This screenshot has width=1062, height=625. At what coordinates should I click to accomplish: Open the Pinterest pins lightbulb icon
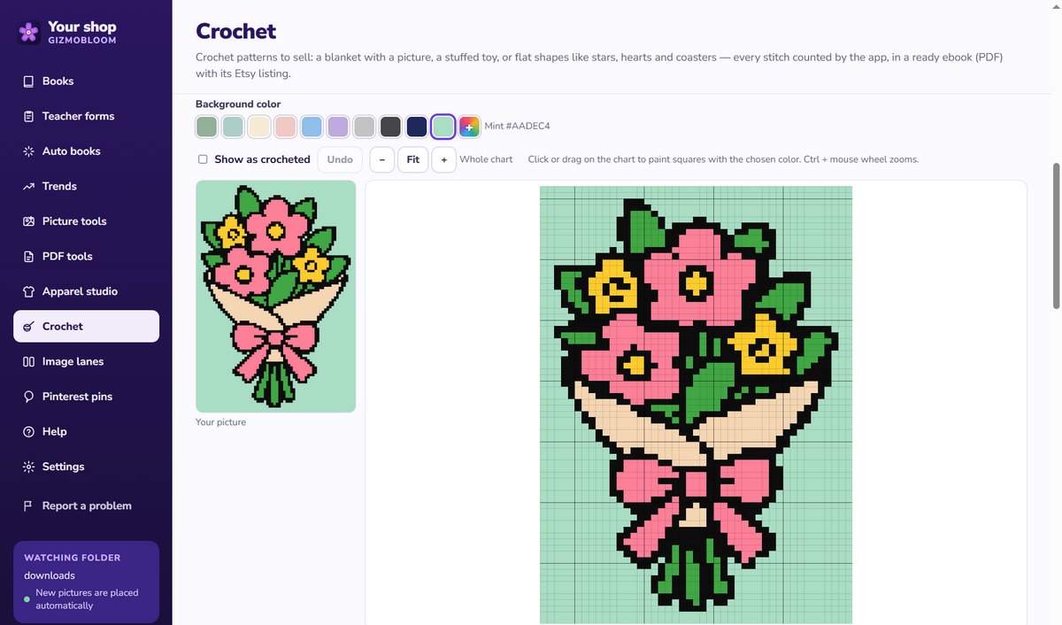pos(28,397)
